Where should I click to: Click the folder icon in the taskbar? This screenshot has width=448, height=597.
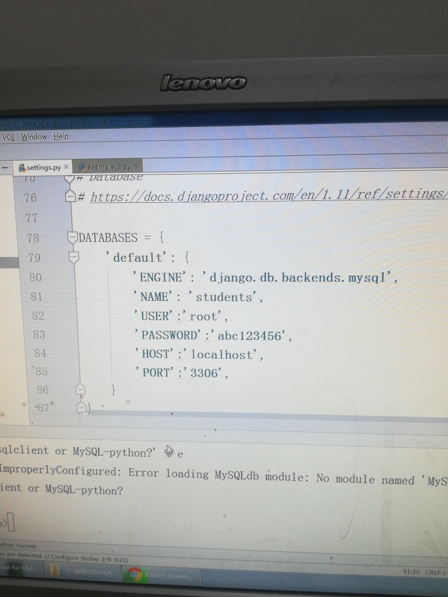(55, 571)
